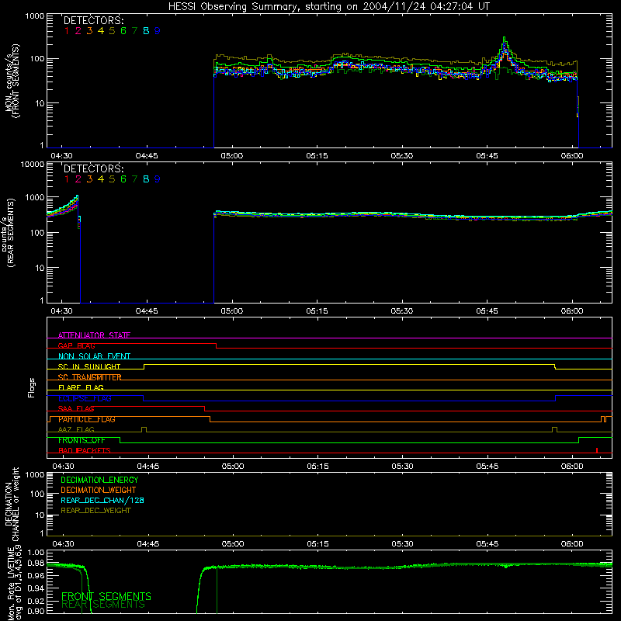Click detector 6 label in rear segments panel
This screenshot has height=621, width=621.
[123, 179]
